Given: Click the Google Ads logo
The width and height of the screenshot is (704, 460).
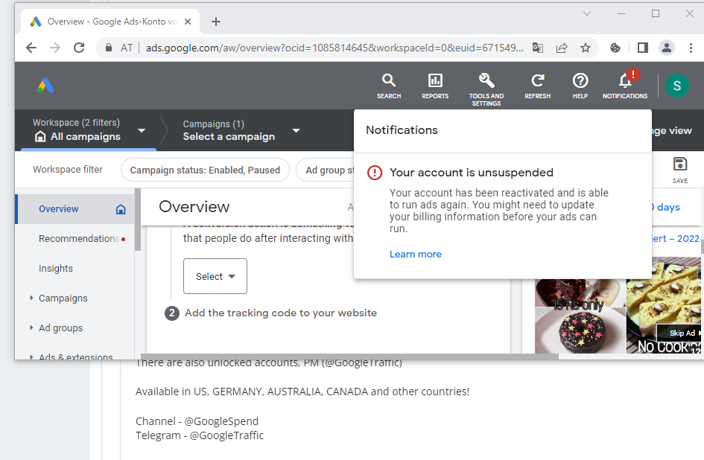Looking at the screenshot, I should tap(45, 86).
